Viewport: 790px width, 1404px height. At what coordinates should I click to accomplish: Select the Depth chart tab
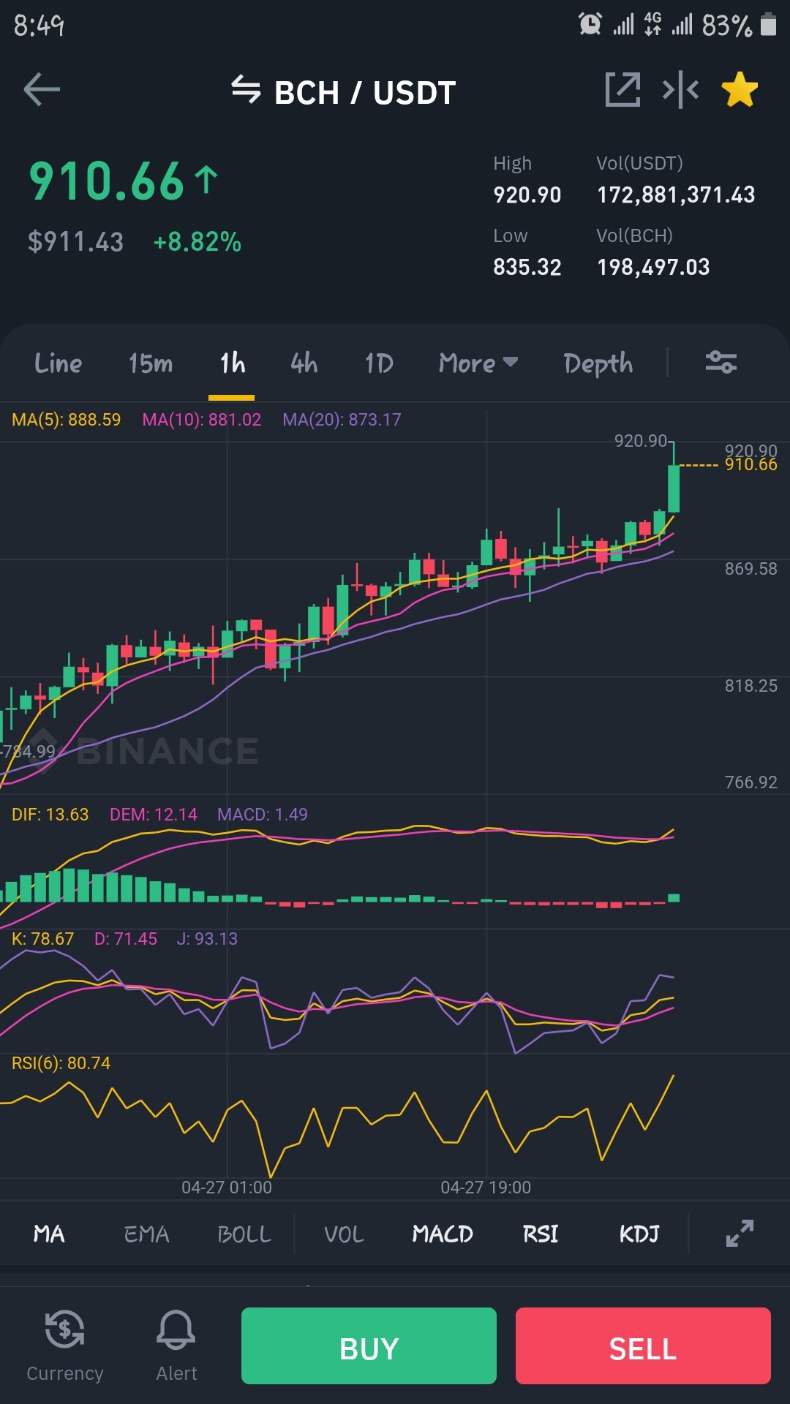tap(598, 363)
